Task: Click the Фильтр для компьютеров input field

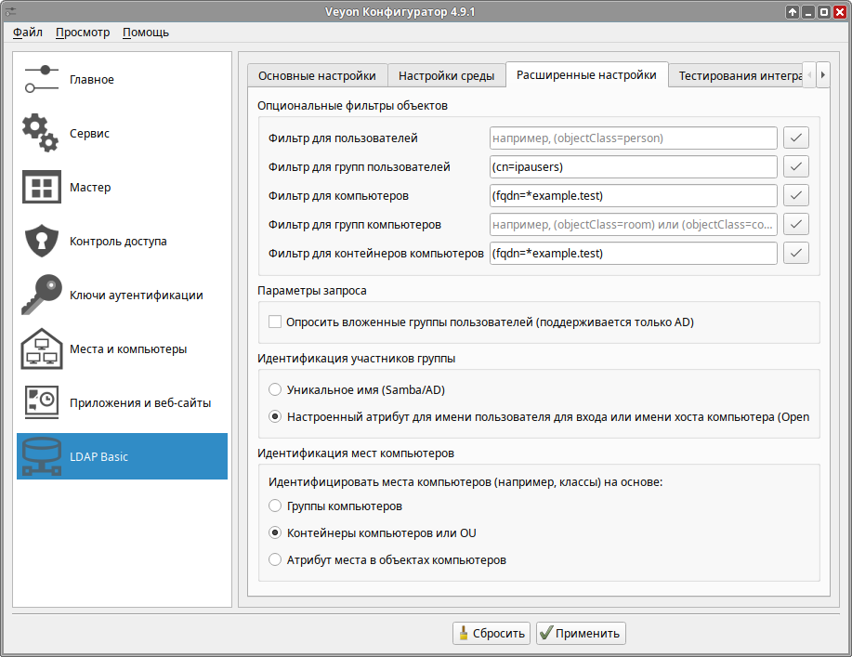Action: (x=633, y=196)
